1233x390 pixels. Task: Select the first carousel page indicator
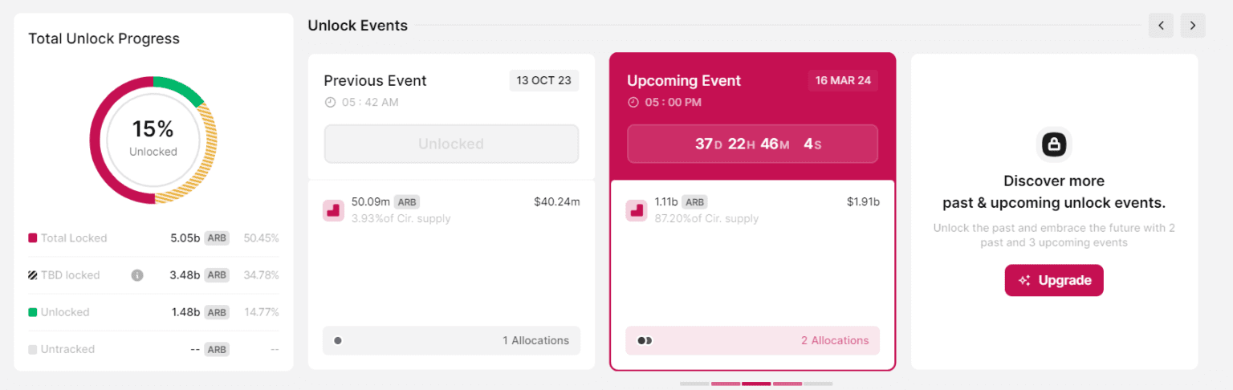point(694,384)
